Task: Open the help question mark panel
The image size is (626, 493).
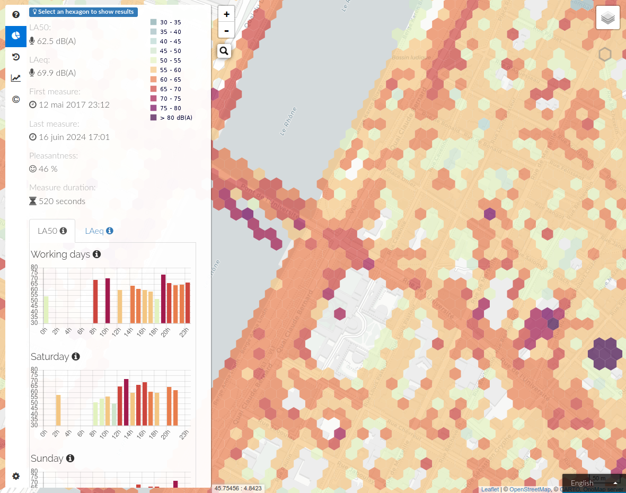Action: (x=16, y=15)
